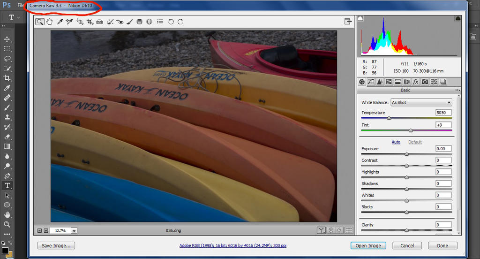480x259 pixels.
Task: Click the Temperature value field
Action: click(x=443, y=113)
